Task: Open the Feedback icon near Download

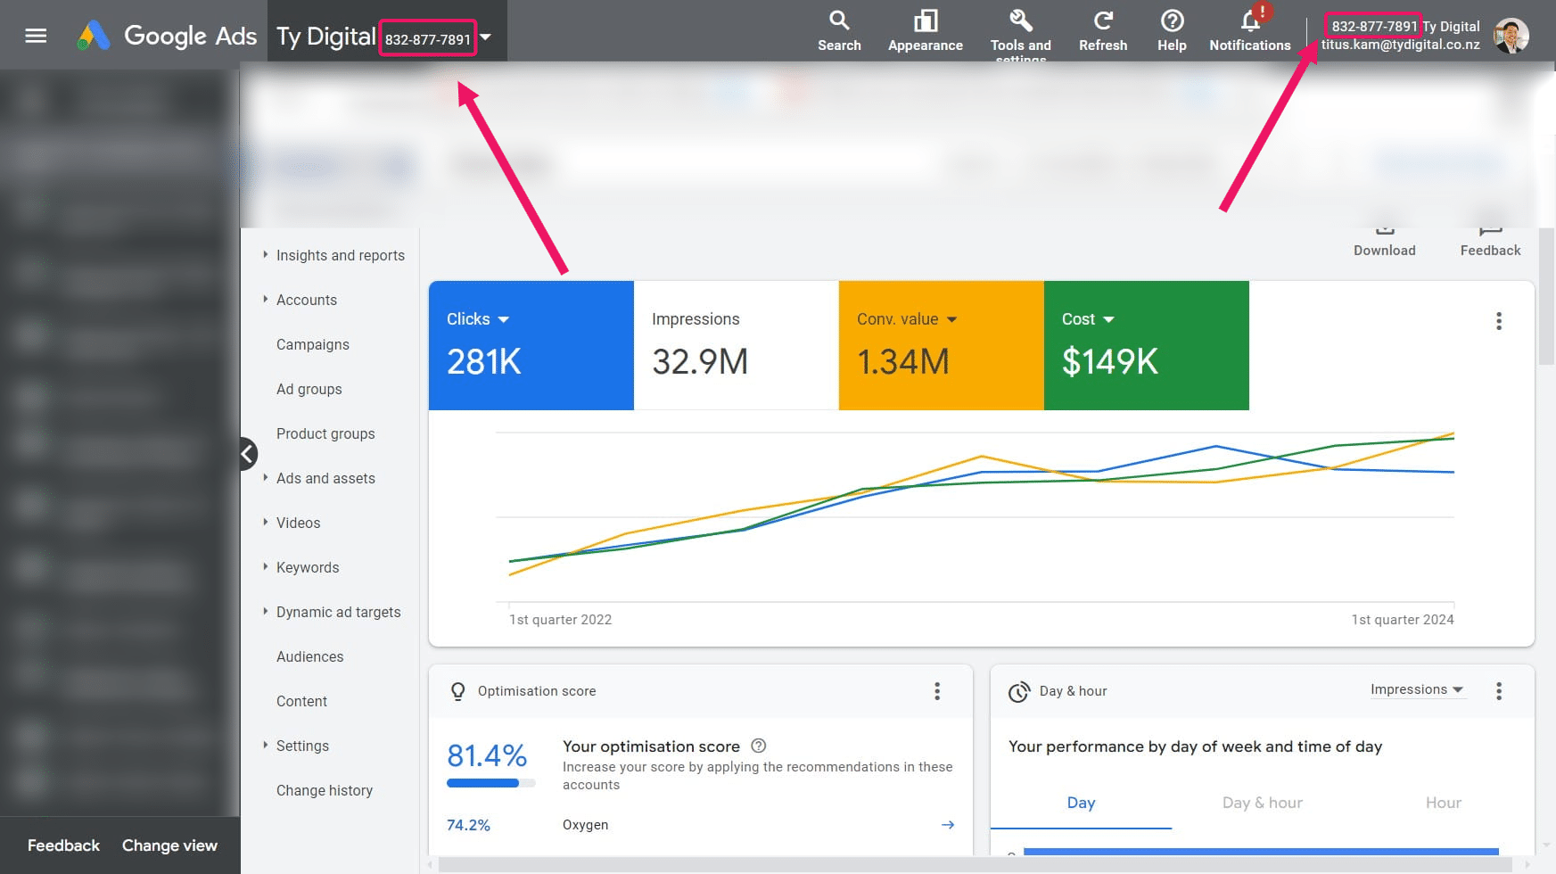Action: pyautogui.click(x=1489, y=228)
